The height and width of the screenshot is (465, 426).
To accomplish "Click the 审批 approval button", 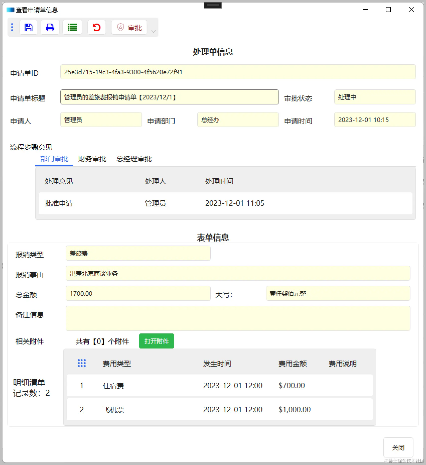I will [129, 27].
